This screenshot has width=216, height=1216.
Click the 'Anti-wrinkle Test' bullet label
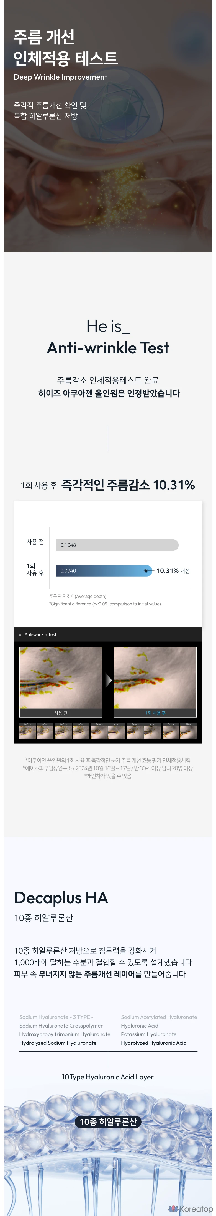tap(40, 634)
